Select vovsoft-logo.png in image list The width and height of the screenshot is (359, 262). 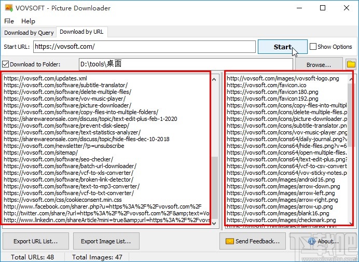click(283, 78)
